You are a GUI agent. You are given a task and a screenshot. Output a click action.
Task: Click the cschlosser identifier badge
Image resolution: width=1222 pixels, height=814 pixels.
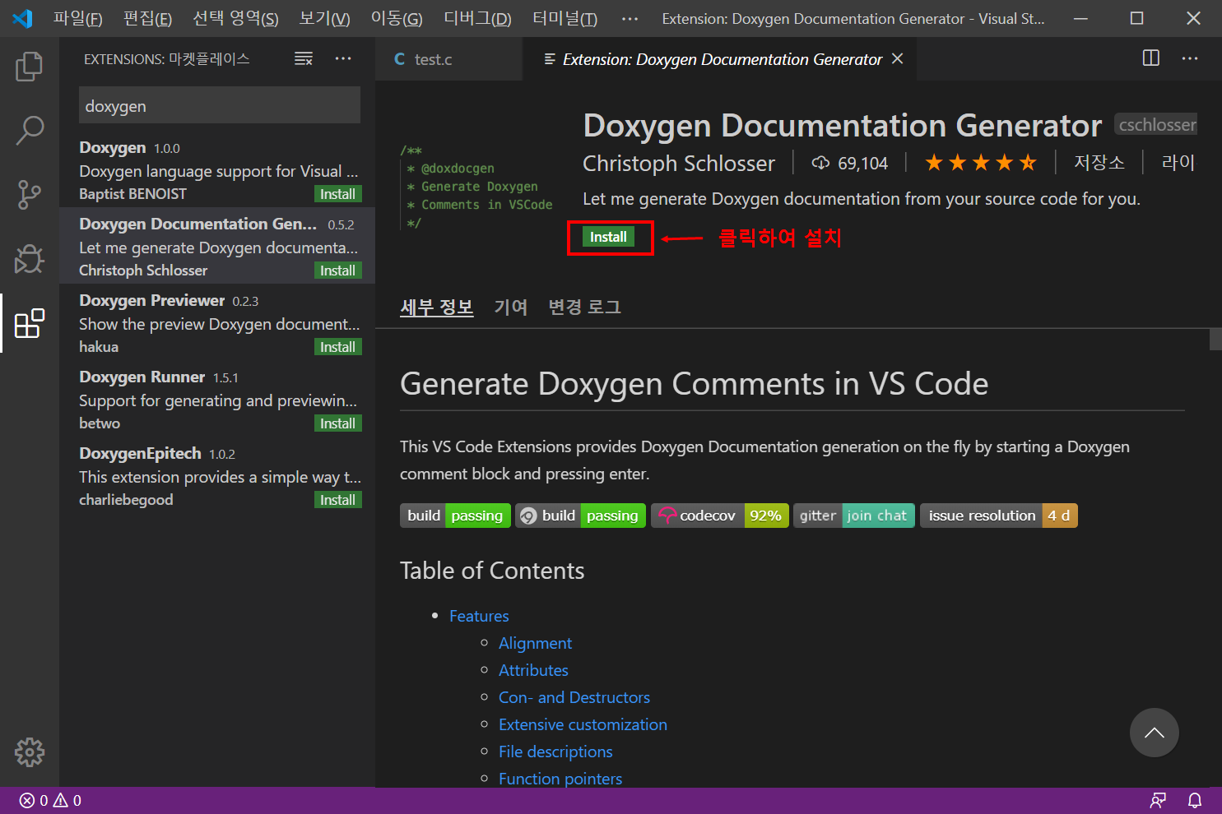click(1156, 125)
